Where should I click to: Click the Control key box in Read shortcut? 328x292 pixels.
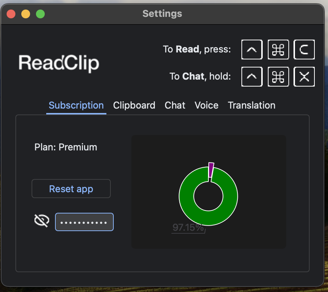pyautogui.click(x=252, y=50)
